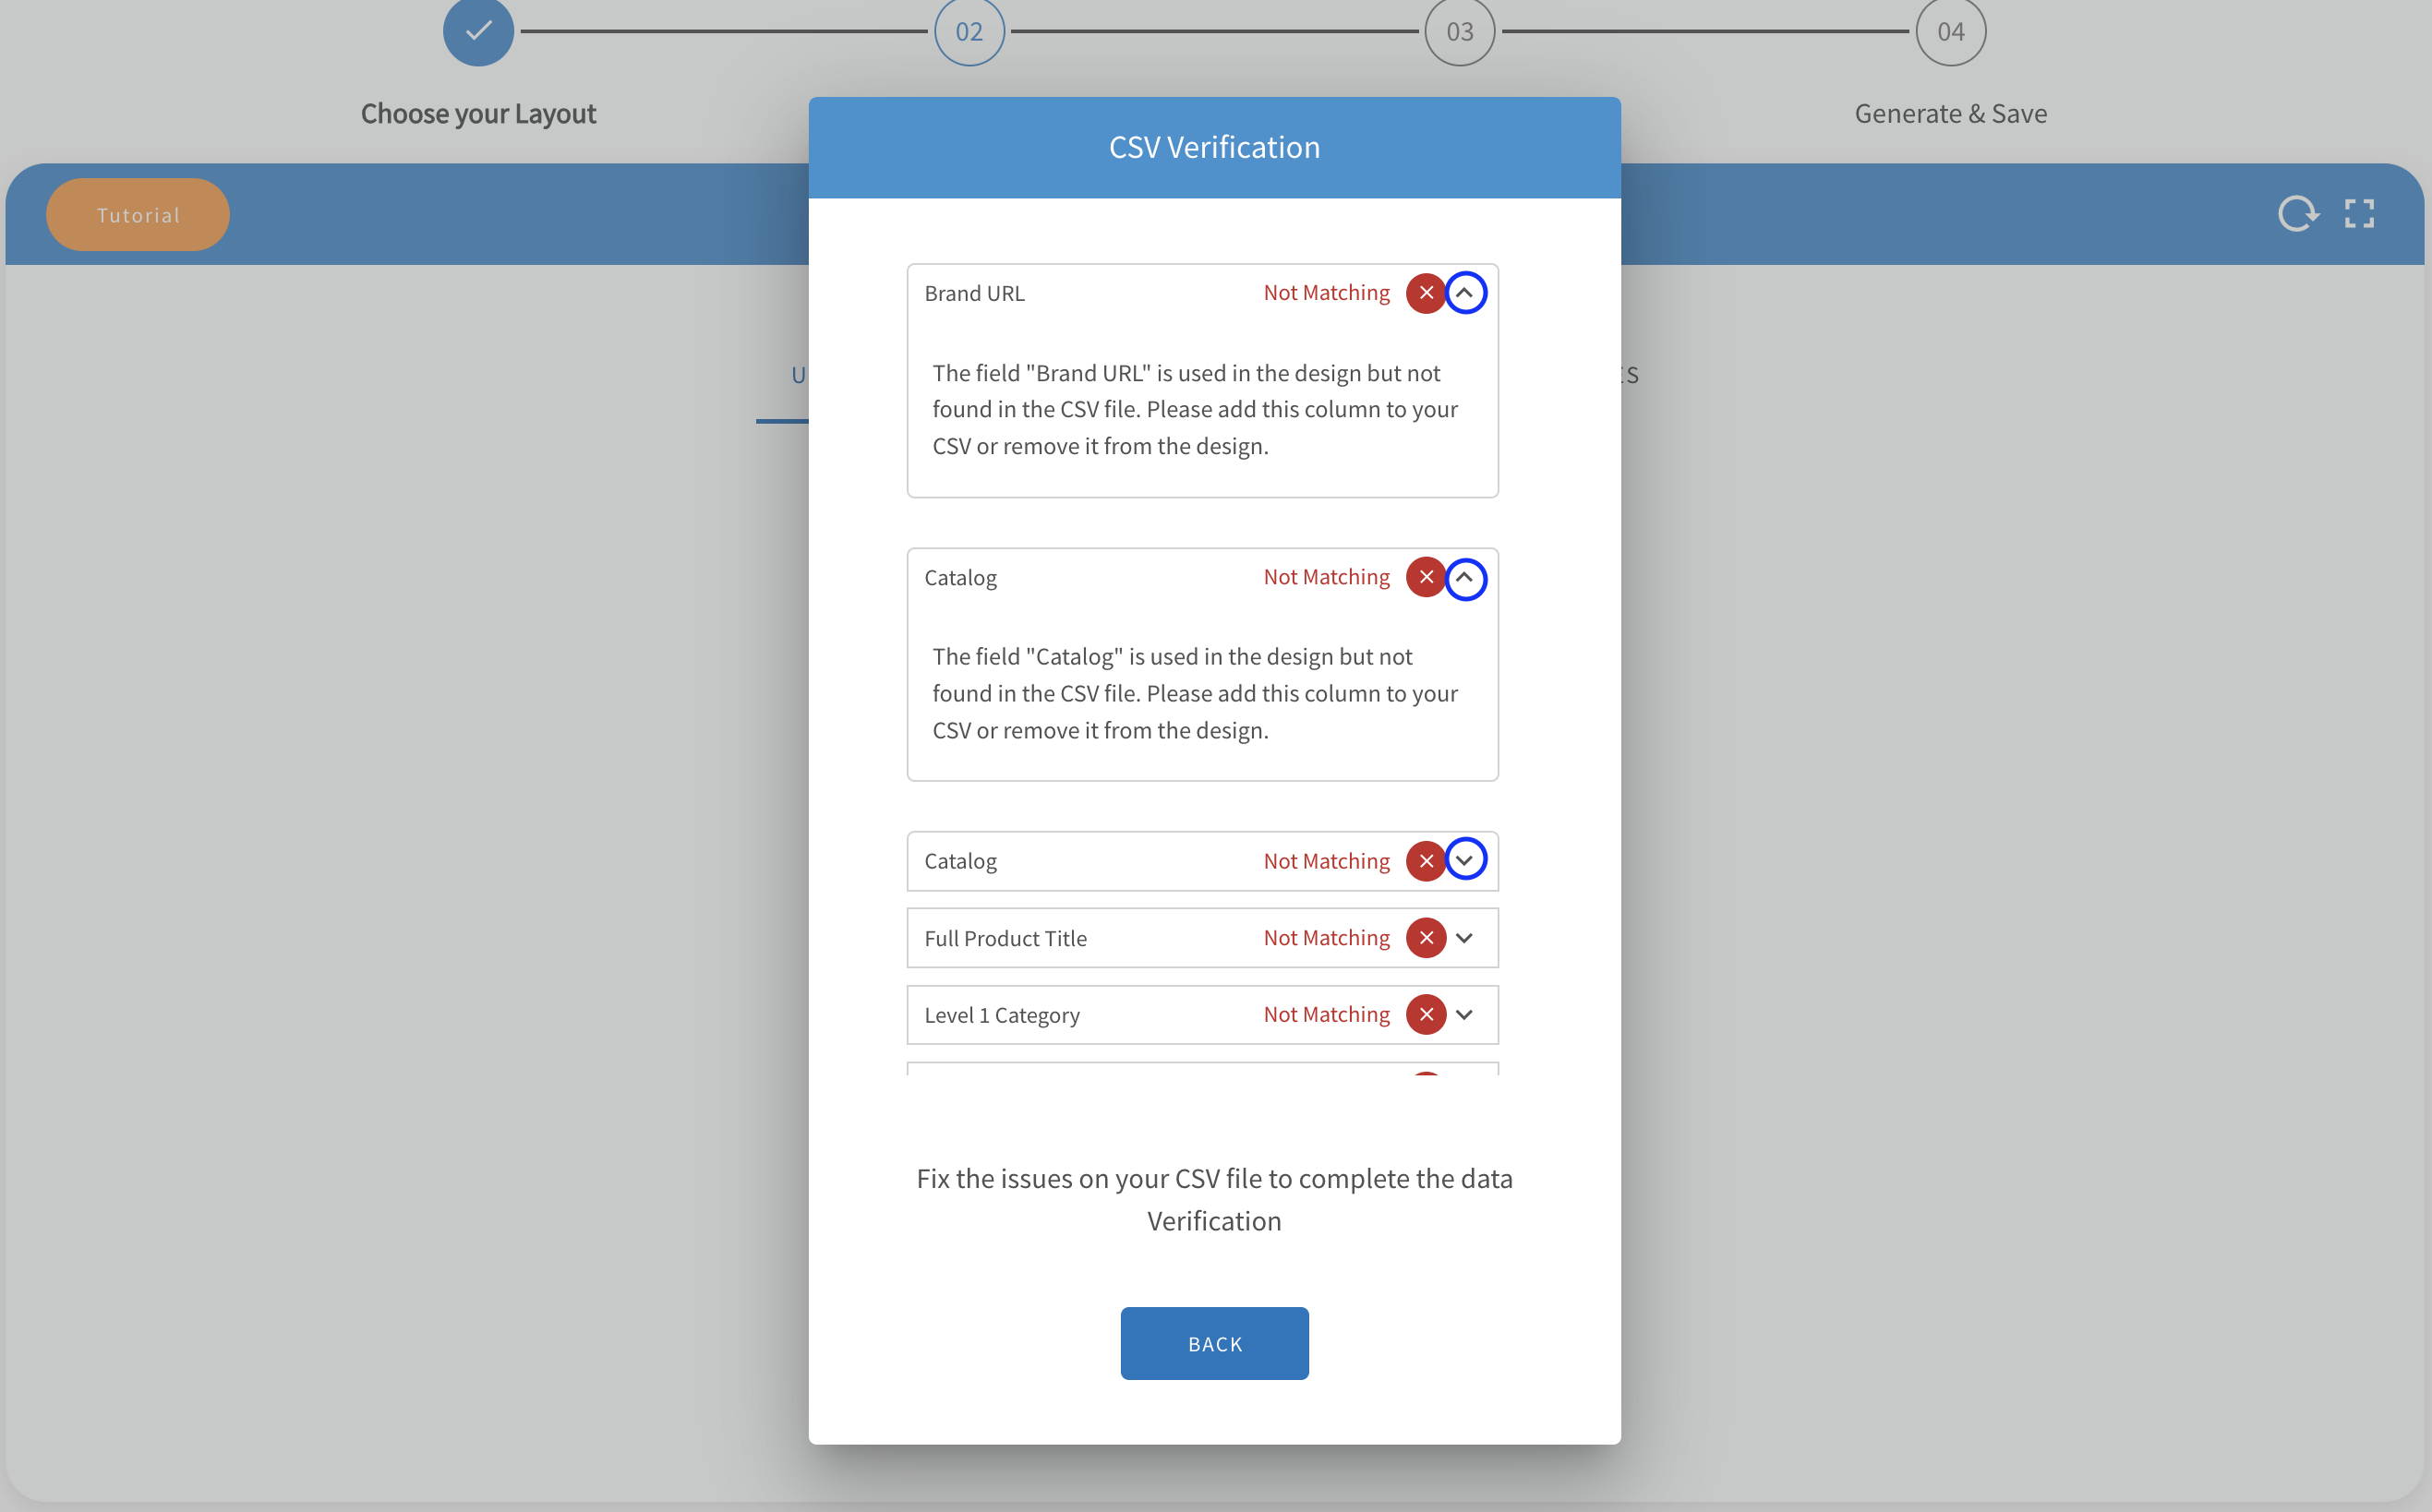Go to step 02 in progress bar
Viewport: 2432px width, 1512px height.
(x=968, y=31)
